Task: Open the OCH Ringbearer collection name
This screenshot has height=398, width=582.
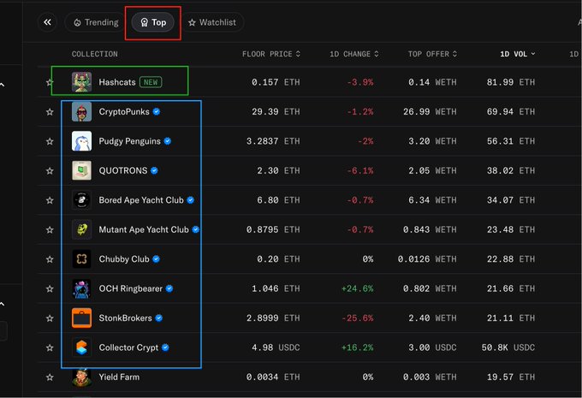Action: tap(131, 288)
